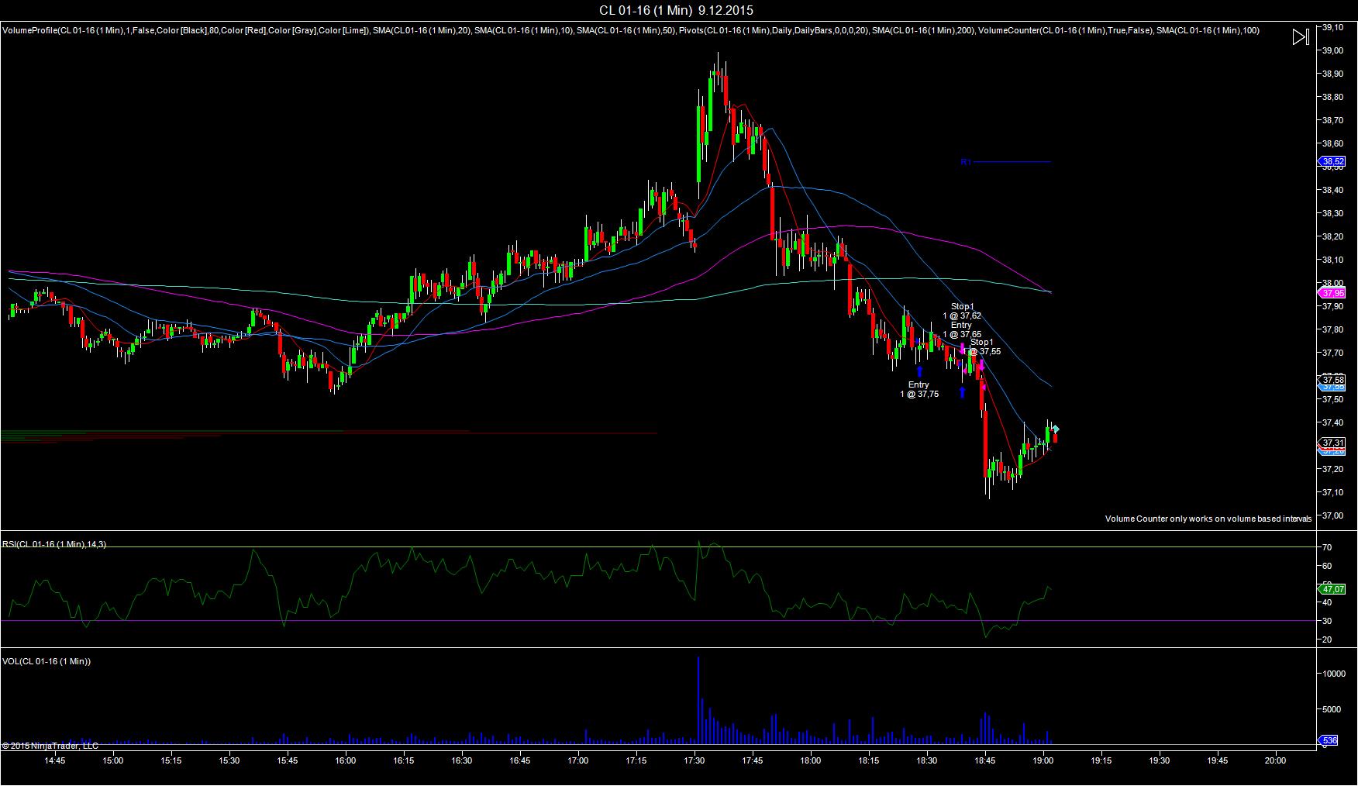Click the 37,50 price axis label
Screen dimensions: 1358x786
(1332, 399)
